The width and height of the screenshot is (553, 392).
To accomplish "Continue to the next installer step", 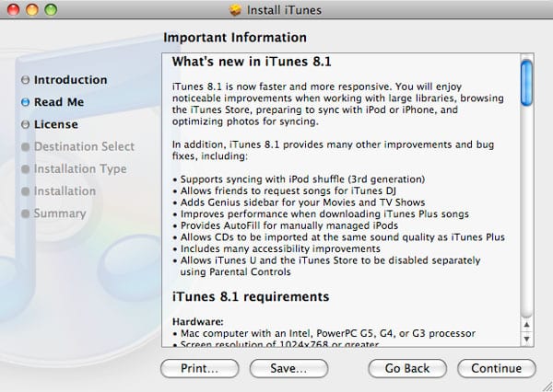I will [x=497, y=368].
